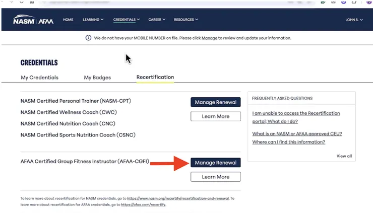Open the nasm.org recertification-and-renewal link
Screen dimensions: 373x213
178,198
